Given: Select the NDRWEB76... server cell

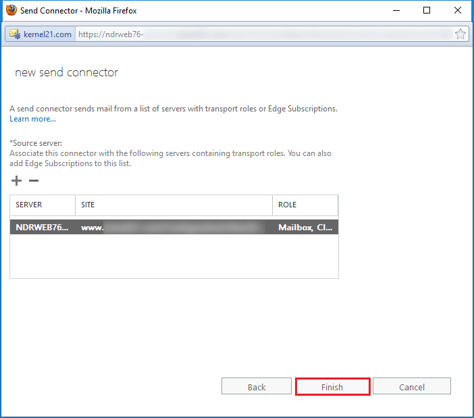Looking at the screenshot, I should [x=43, y=227].
